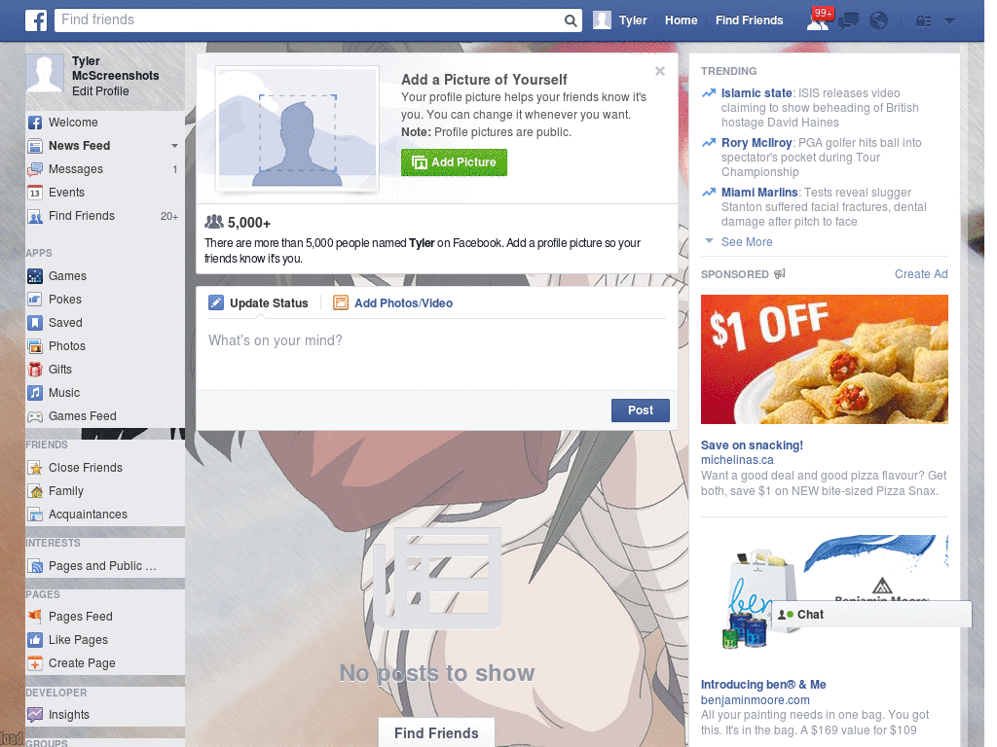This screenshot has width=997, height=747.
Task: Open the Islamic state trending link
Action: pos(756,92)
